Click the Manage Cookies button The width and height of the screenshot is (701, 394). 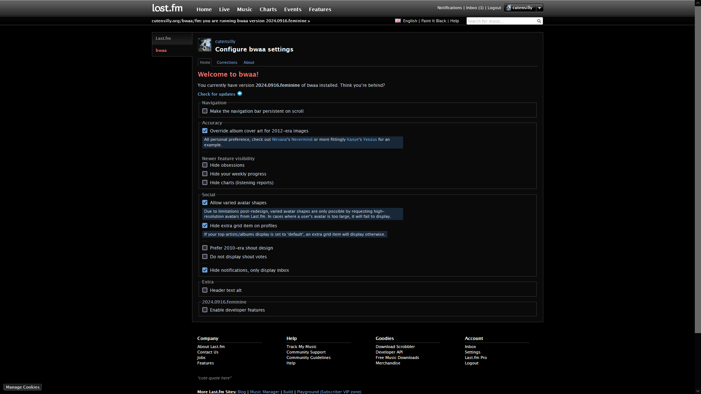pyautogui.click(x=23, y=387)
